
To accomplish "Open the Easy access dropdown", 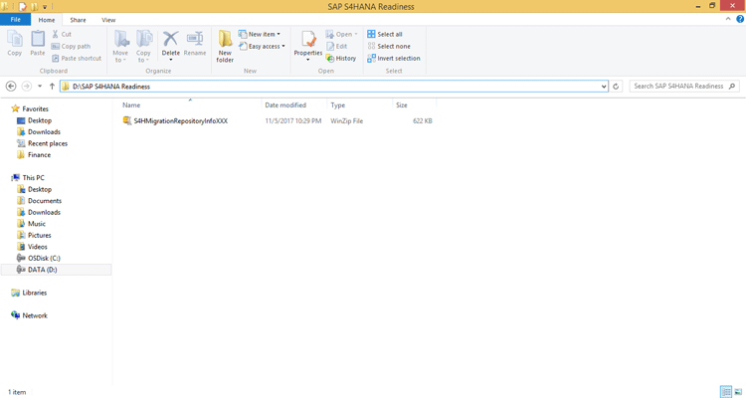I will point(262,46).
